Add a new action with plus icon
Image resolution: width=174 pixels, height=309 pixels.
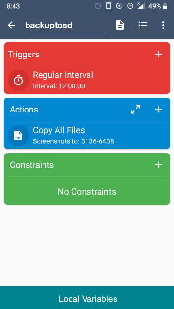159,110
